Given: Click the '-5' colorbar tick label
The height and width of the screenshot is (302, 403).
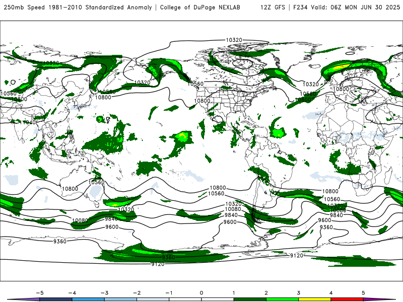Looking at the screenshot, I should point(40,293).
